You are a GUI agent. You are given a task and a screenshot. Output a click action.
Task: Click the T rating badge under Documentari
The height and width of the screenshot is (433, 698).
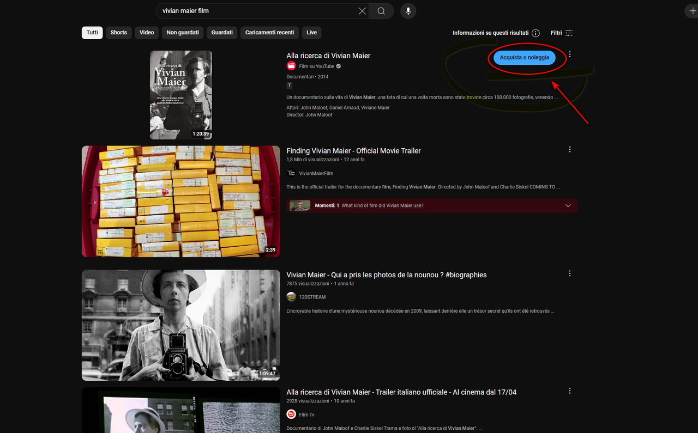pos(290,86)
